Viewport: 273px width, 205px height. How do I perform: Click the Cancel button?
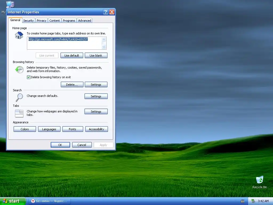(x=82, y=145)
